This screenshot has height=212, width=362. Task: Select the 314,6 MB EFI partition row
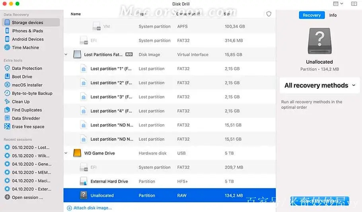(169, 41)
